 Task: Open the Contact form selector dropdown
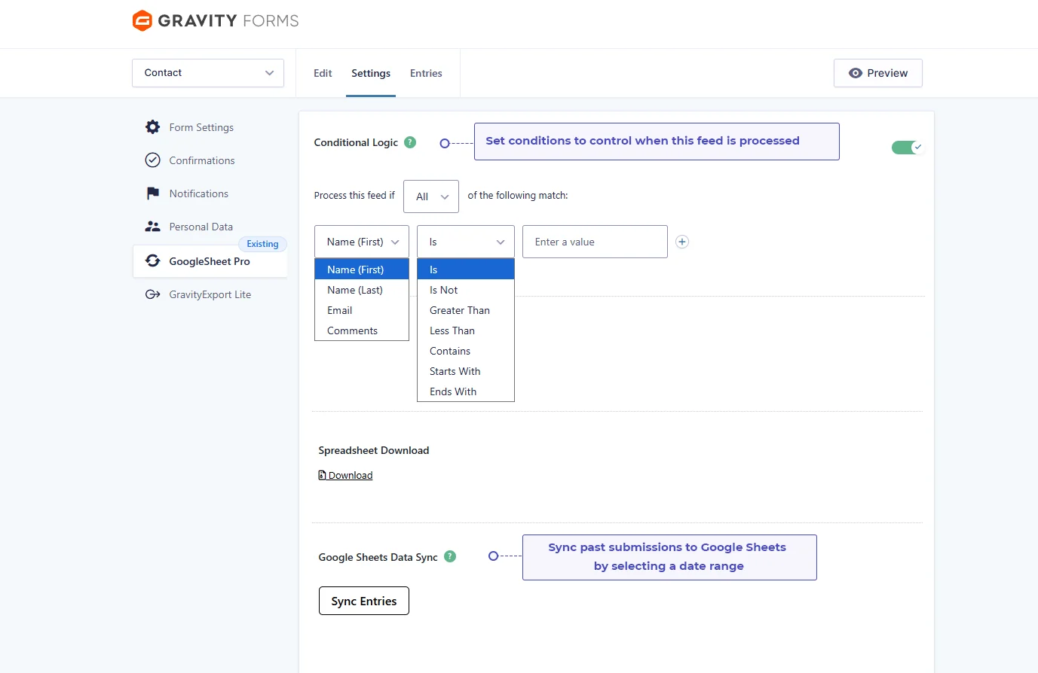pos(208,73)
